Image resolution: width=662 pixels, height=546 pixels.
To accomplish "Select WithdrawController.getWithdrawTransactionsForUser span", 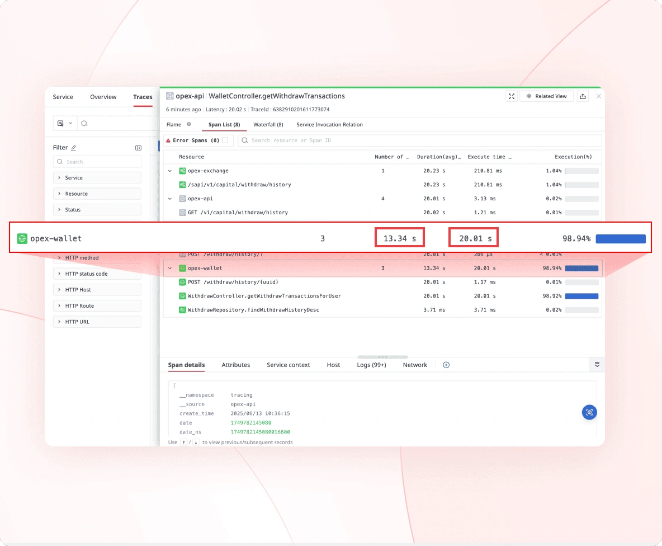I will 264,296.
